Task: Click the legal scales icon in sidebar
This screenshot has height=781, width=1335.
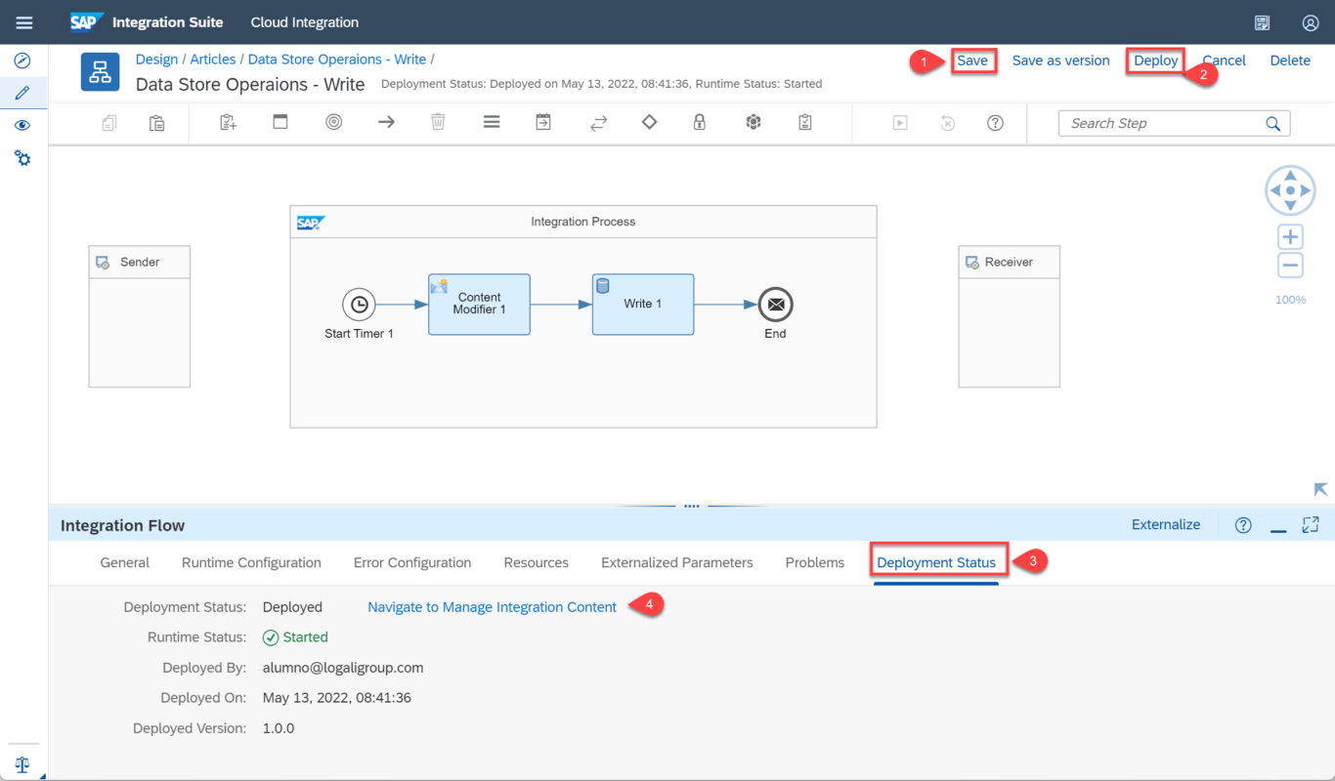Action: [22, 764]
